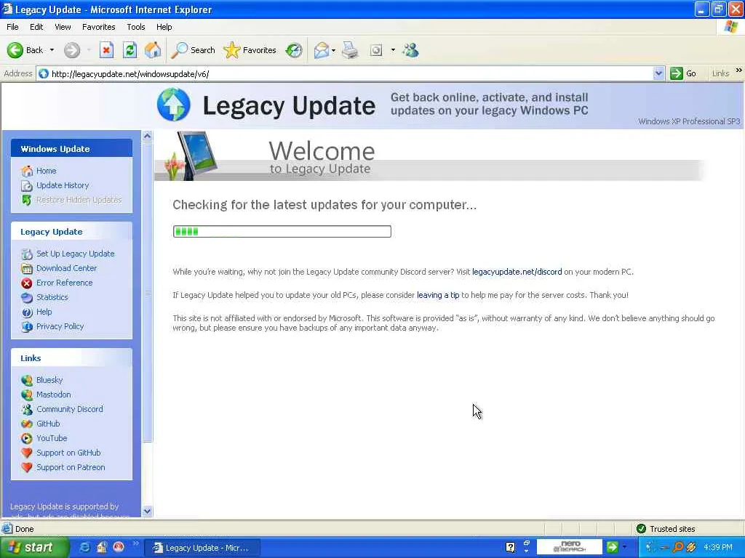Image resolution: width=745 pixels, height=558 pixels.
Task: Open the History toolbar icon
Action: tap(294, 50)
